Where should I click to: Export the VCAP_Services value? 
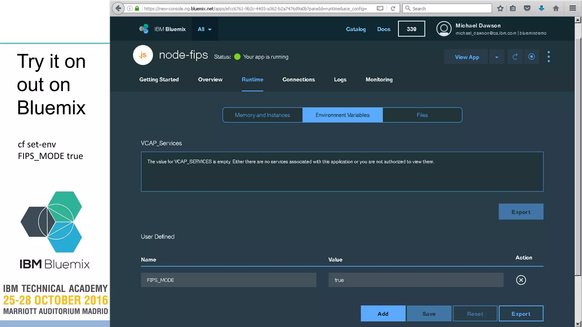(x=521, y=211)
